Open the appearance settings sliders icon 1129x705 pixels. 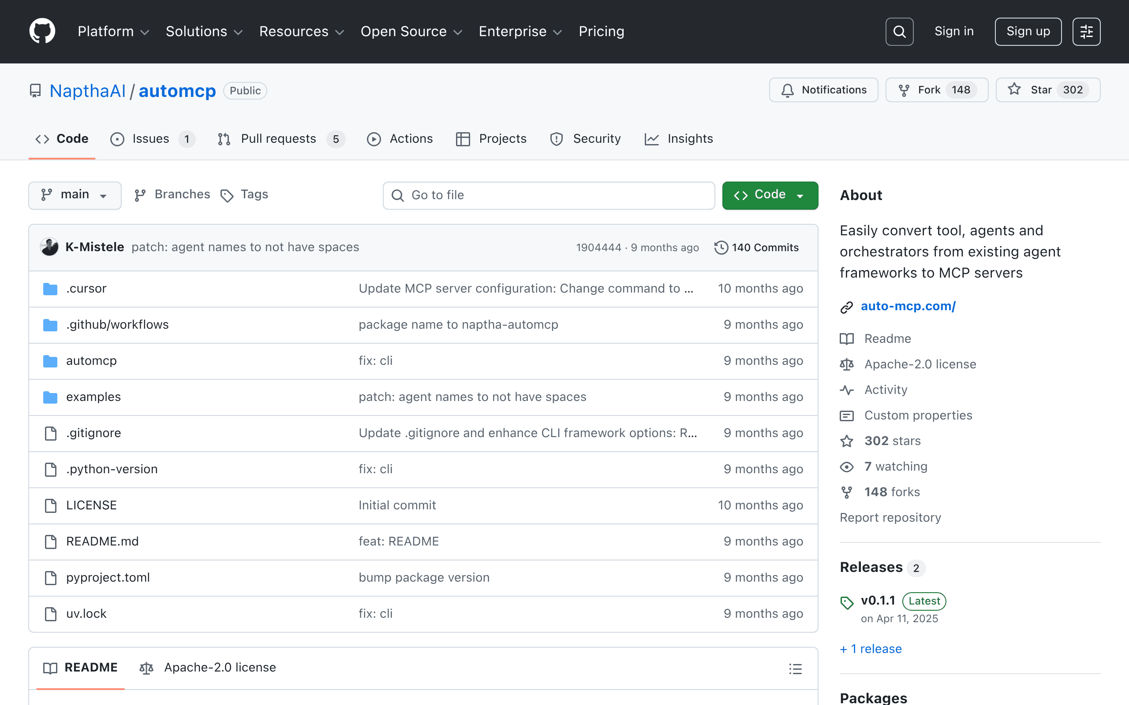1086,32
